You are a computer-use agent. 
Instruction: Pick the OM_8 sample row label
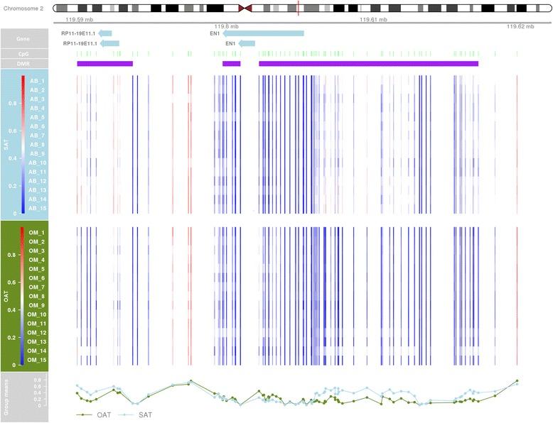tap(37, 296)
